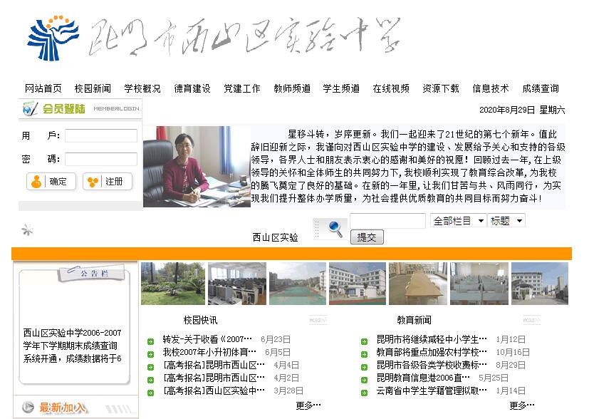Open the 4月4日 [高考报名]昆明市西山区 article
The height and width of the screenshot is (419, 589).
point(214,365)
